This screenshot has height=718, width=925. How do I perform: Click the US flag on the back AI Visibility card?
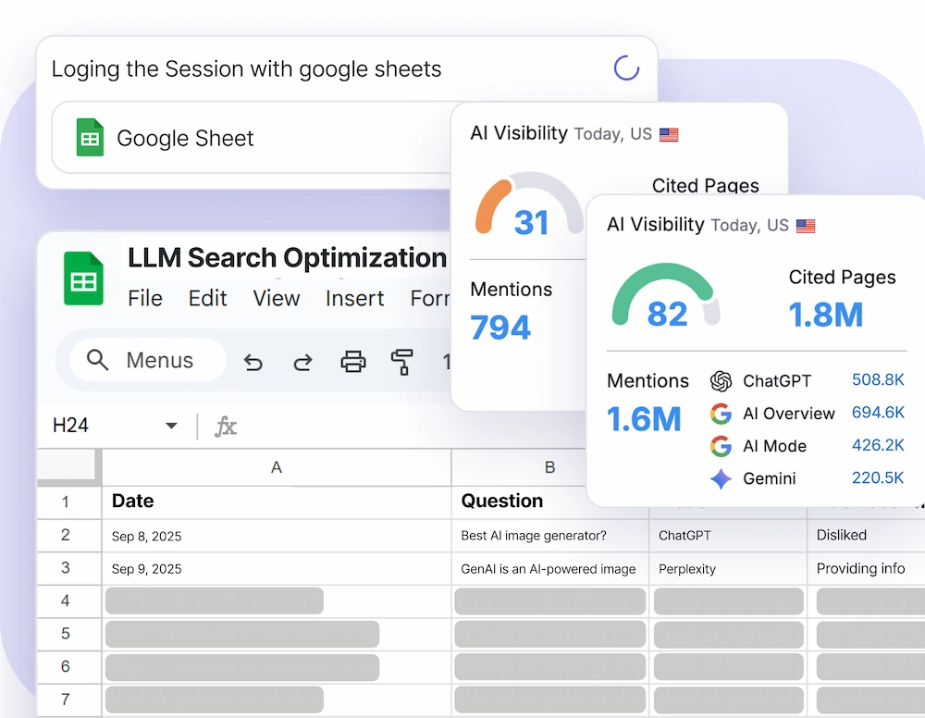tap(669, 134)
